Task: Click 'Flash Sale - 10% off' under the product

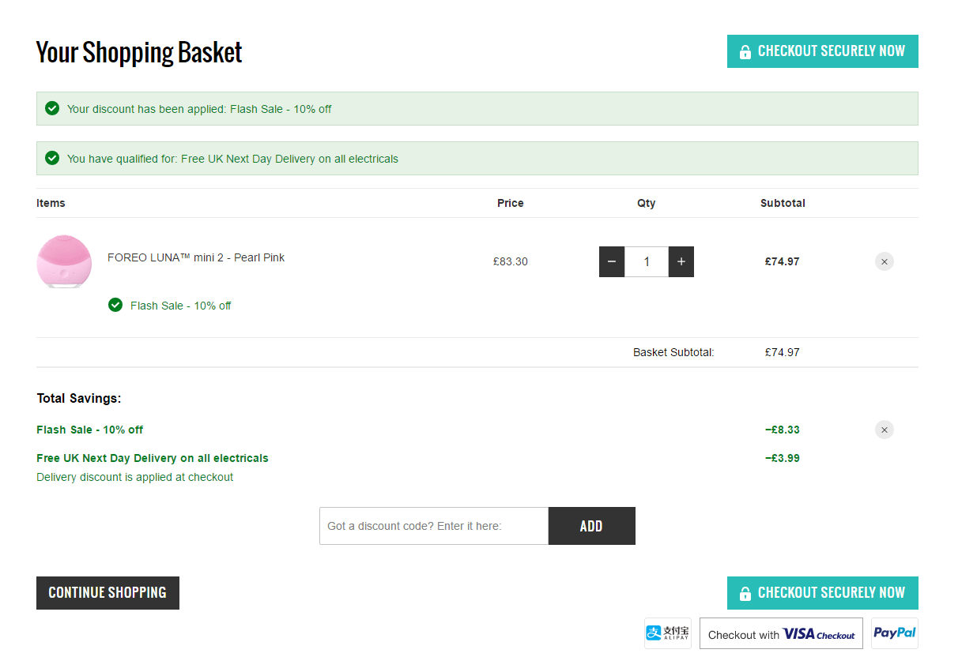Action: click(x=181, y=306)
